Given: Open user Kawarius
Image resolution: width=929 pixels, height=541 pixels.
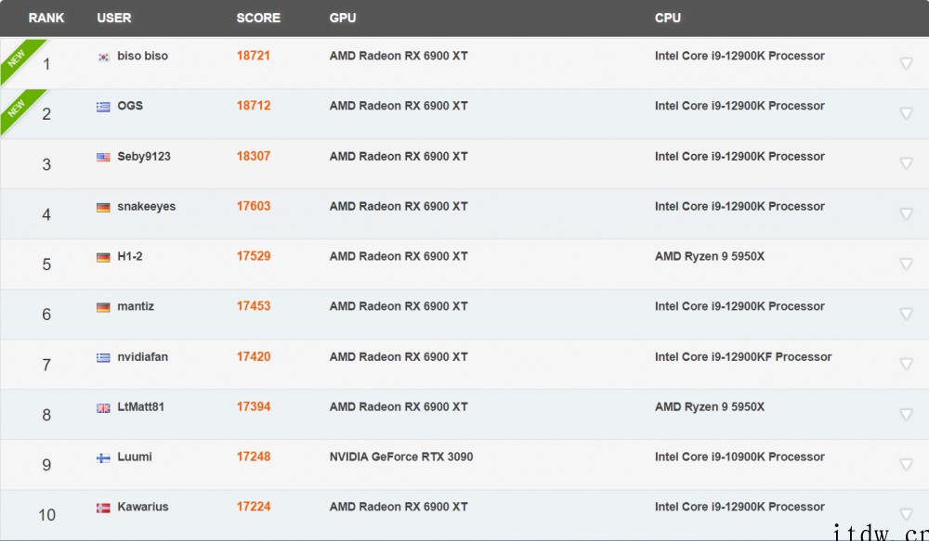Looking at the screenshot, I should [x=143, y=507].
